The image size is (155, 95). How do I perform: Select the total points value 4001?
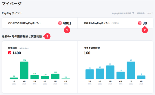pos(67,23)
